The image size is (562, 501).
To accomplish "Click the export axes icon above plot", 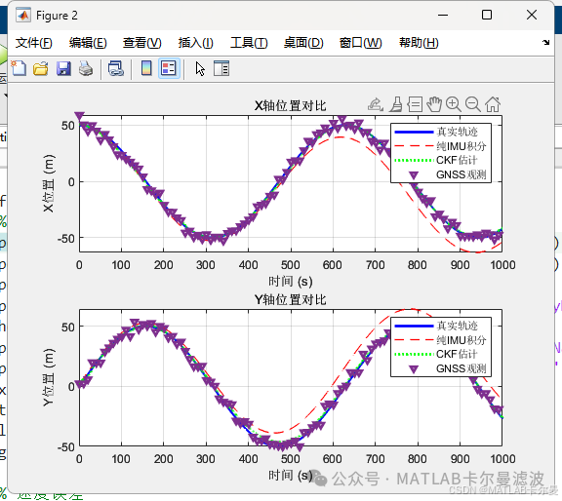I will [376, 104].
